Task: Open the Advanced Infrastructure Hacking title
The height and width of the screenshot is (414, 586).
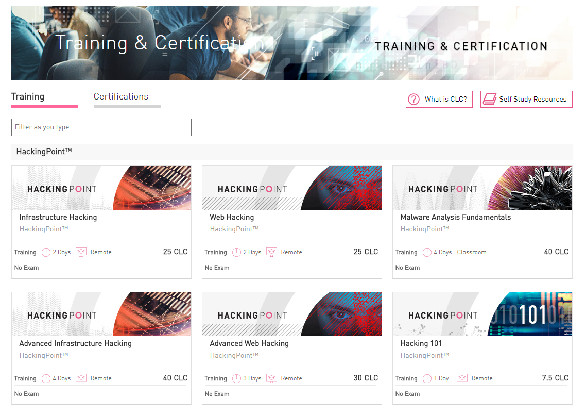Action: click(76, 343)
